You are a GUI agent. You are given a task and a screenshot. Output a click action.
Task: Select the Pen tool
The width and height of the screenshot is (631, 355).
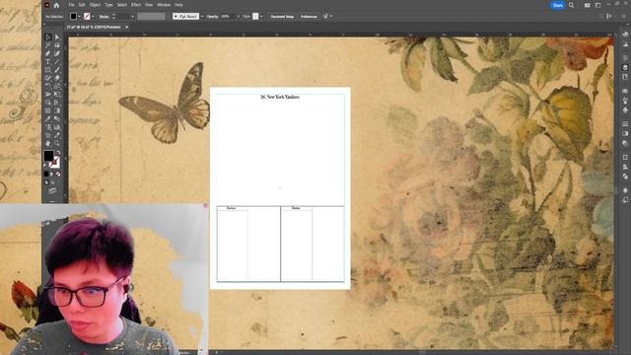[48, 53]
